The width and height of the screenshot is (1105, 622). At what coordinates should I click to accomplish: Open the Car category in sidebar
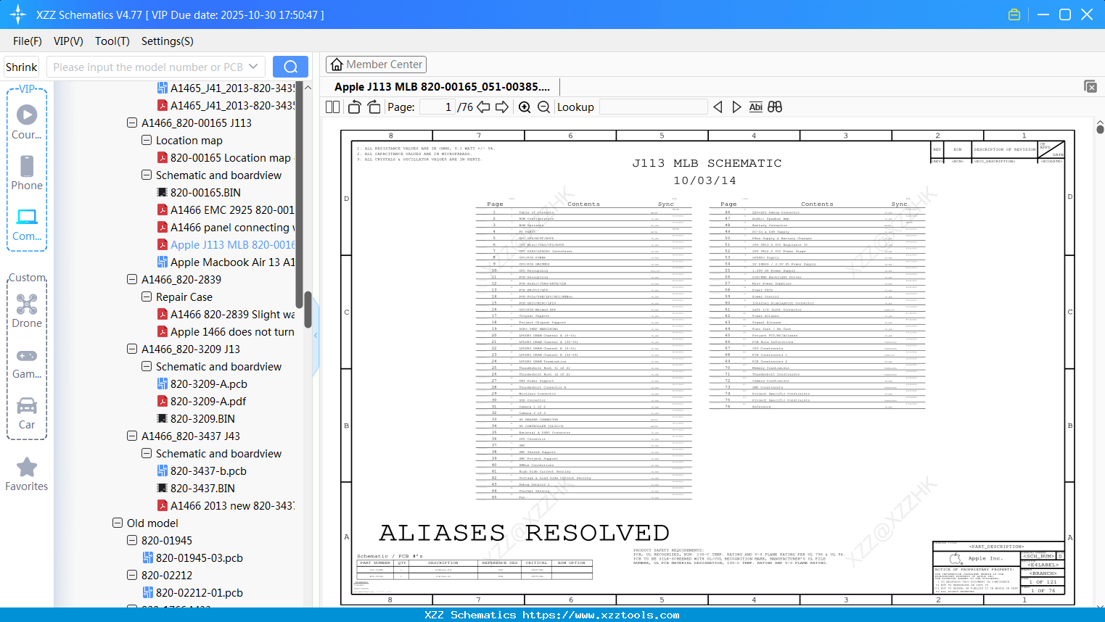(27, 412)
